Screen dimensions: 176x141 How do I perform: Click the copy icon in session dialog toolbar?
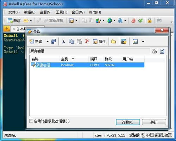coord(71,41)
